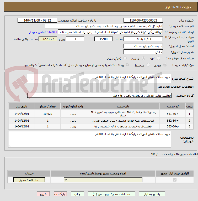
Task: Click the توضیحات خریدار text area
Action: (89, 139)
